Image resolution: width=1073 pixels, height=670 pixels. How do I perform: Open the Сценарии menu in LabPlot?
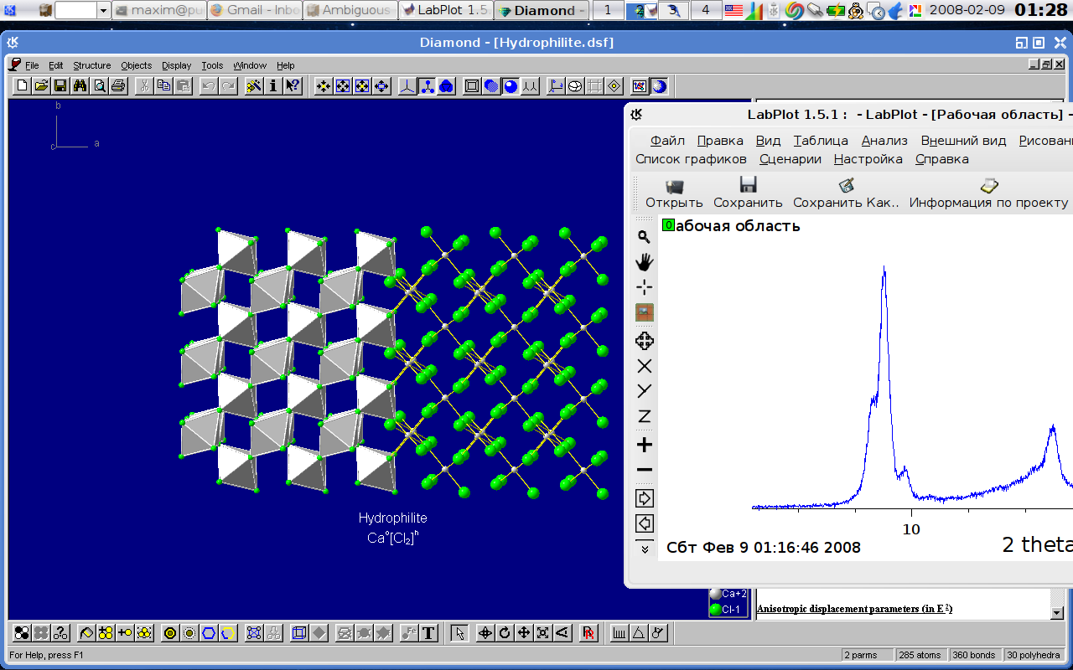[790, 159]
